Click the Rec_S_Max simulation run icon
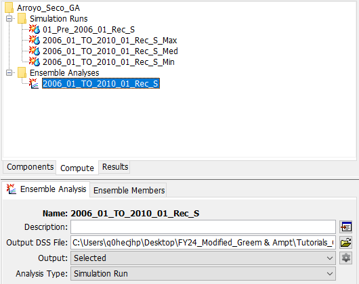The height and width of the screenshot is (284, 359). (x=35, y=40)
